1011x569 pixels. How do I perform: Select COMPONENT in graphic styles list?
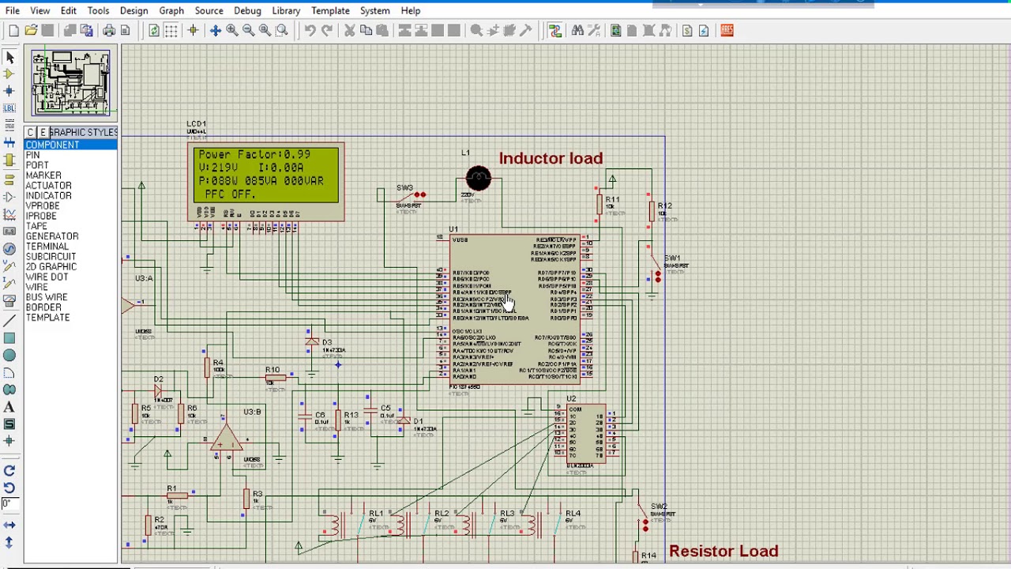pyautogui.click(x=71, y=145)
